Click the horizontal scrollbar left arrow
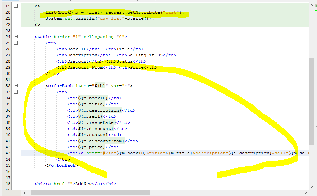 click(25, 193)
